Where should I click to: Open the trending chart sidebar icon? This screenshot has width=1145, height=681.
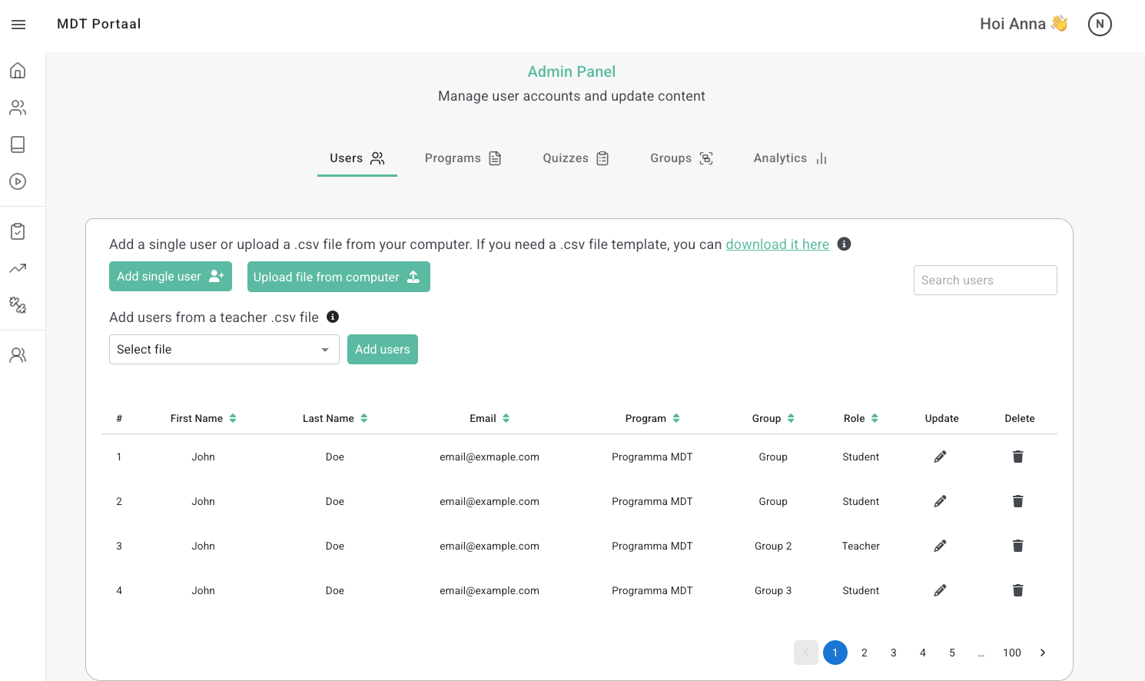click(x=18, y=268)
